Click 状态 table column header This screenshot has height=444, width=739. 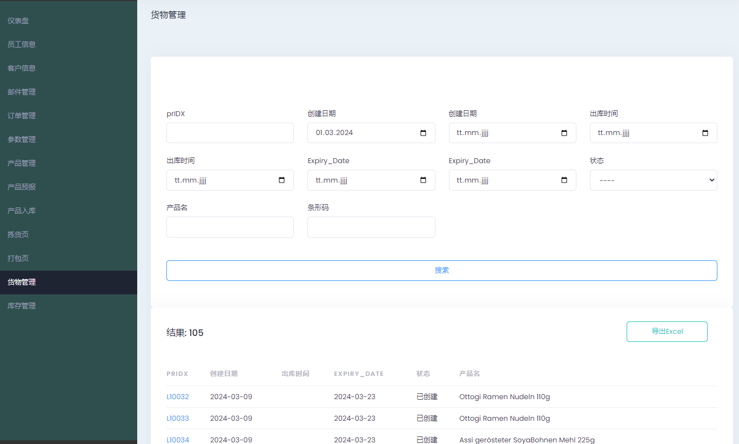tap(423, 374)
